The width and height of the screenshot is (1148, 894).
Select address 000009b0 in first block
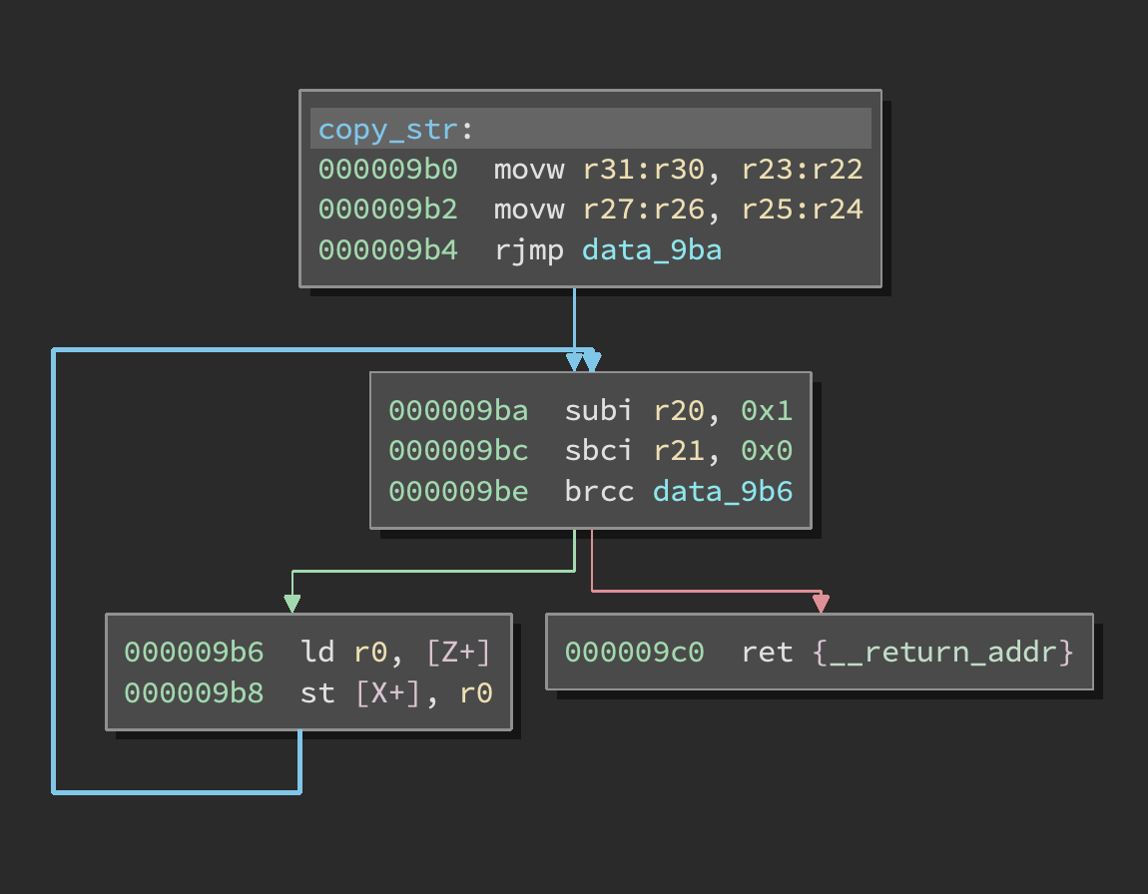click(387, 169)
